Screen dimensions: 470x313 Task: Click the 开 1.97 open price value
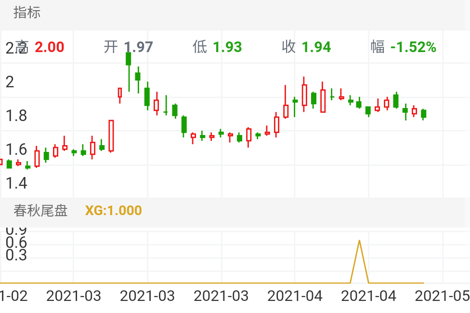click(x=129, y=47)
